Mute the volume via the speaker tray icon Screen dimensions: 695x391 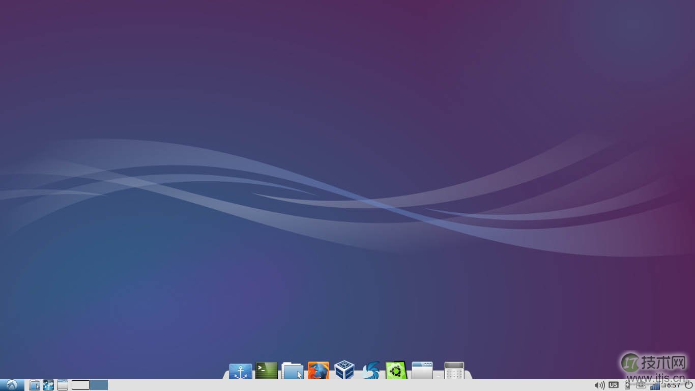pyautogui.click(x=599, y=385)
